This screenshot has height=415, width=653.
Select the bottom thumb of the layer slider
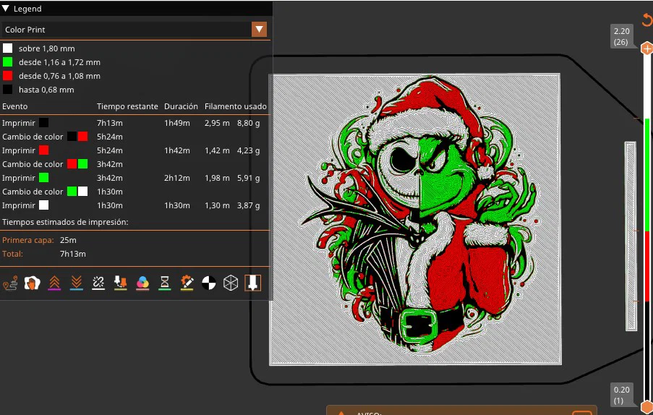[646, 407]
